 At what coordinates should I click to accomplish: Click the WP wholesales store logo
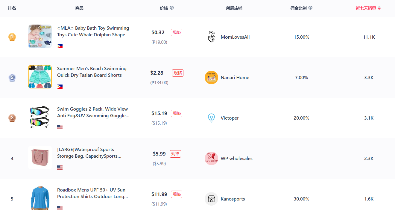(211, 158)
